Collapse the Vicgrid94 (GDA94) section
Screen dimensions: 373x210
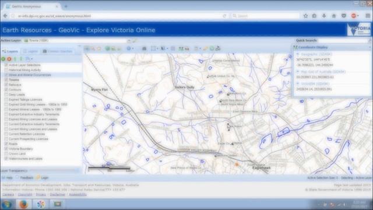click(x=298, y=84)
